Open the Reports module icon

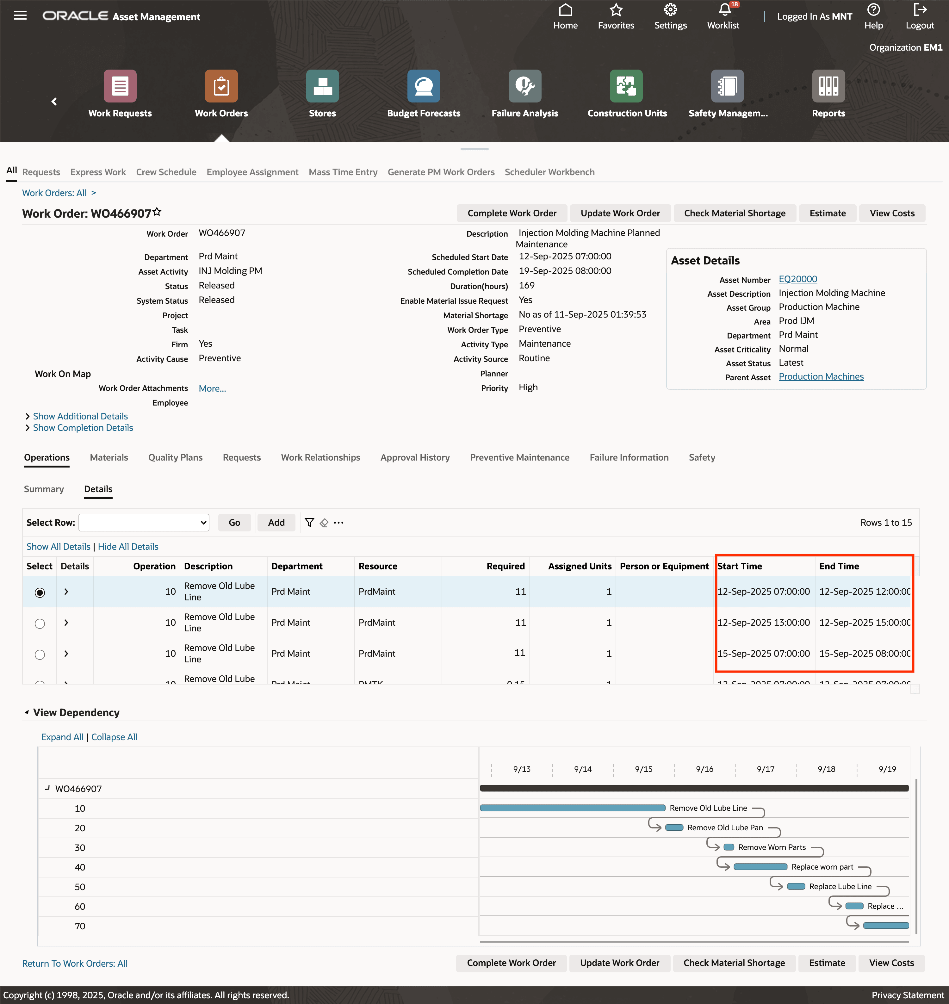(828, 86)
